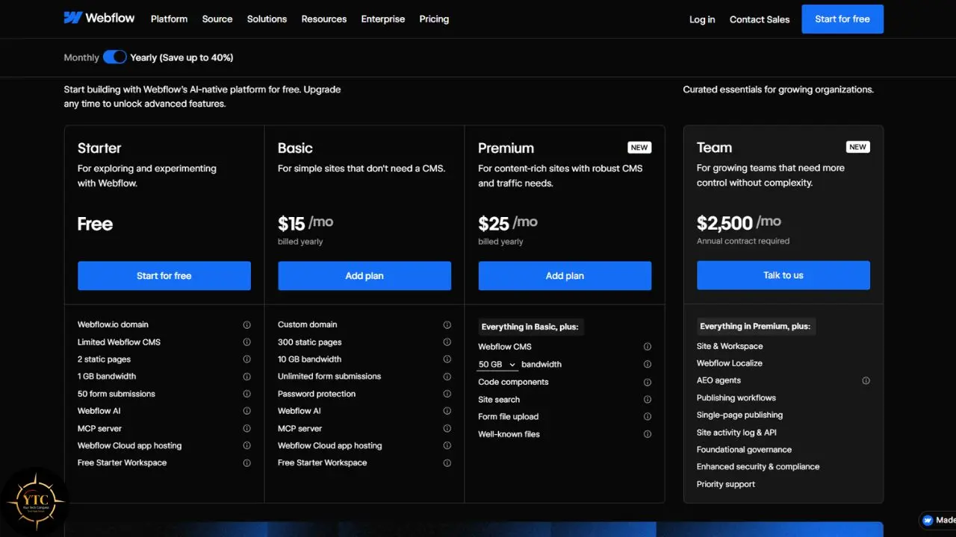This screenshot has height=537, width=956.
Task: Click Foundational governance feature text
Action: coord(744,450)
